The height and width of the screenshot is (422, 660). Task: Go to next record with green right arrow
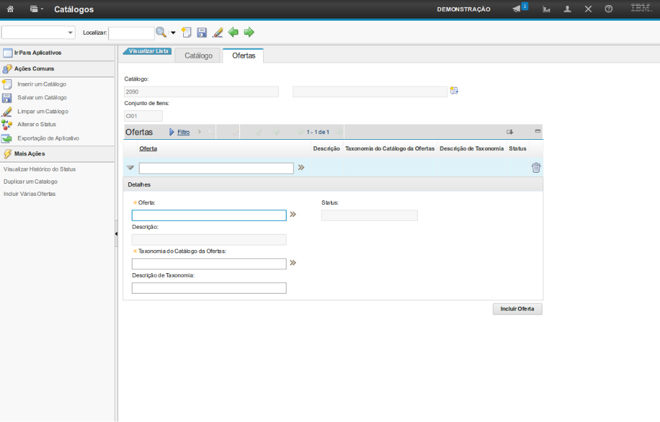pos(248,32)
